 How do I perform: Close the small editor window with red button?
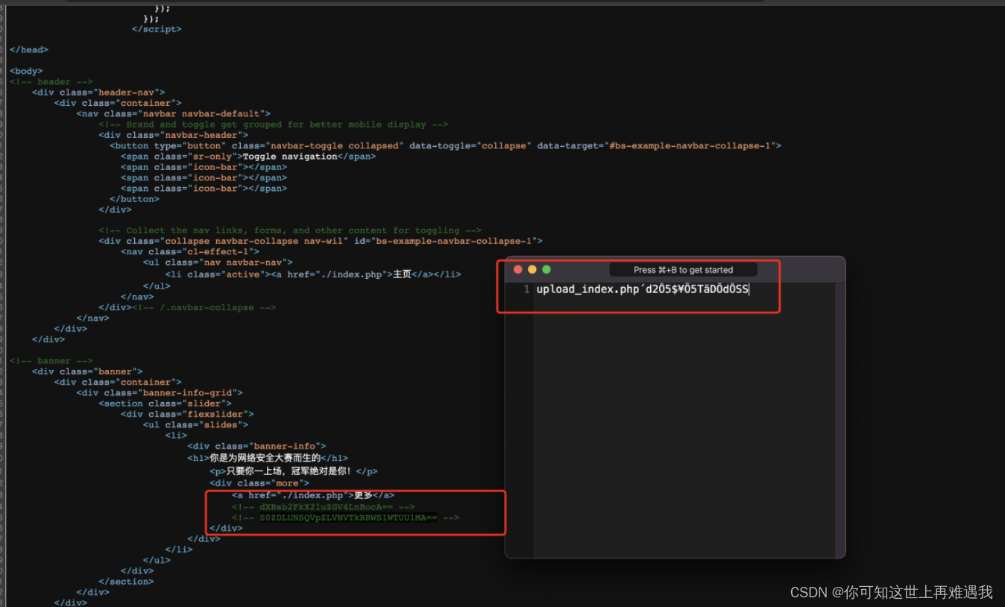coord(518,269)
